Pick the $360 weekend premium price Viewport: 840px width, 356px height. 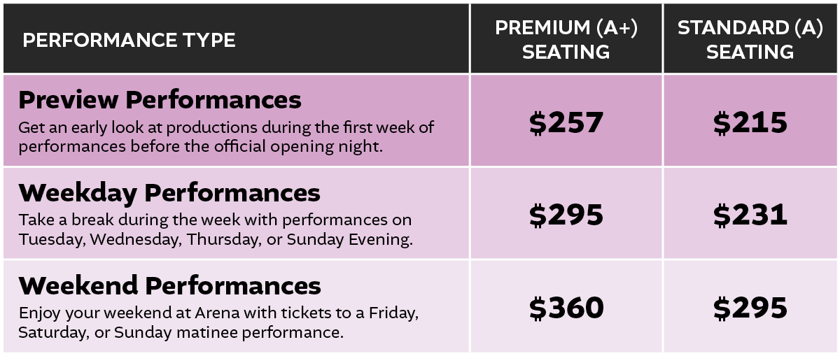point(566,308)
